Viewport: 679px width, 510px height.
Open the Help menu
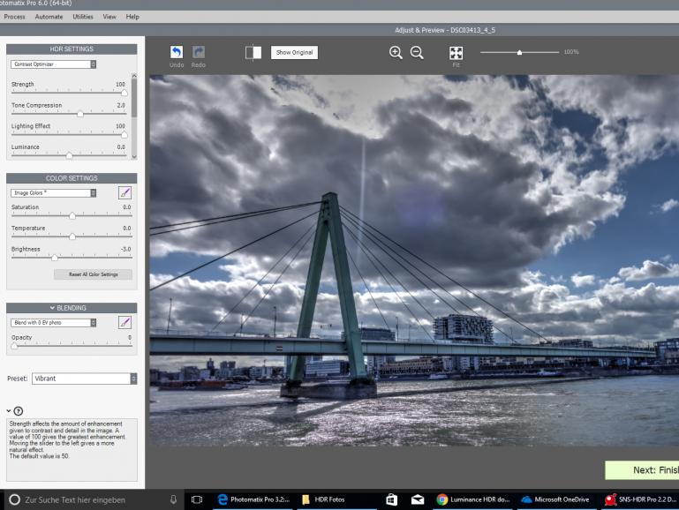point(132,17)
